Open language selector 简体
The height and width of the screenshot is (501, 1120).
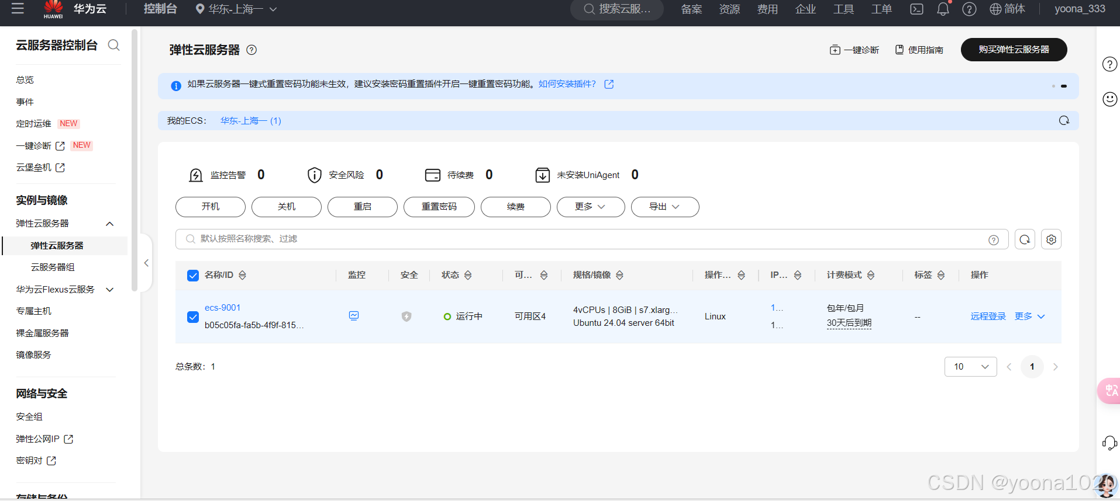pyautogui.click(x=1007, y=9)
